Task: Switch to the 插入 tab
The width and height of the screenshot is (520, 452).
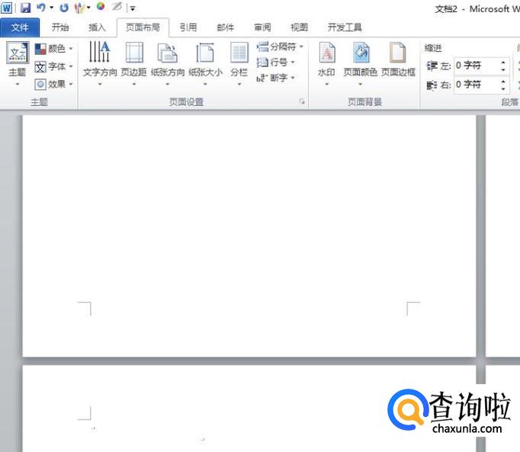Action: click(97, 27)
